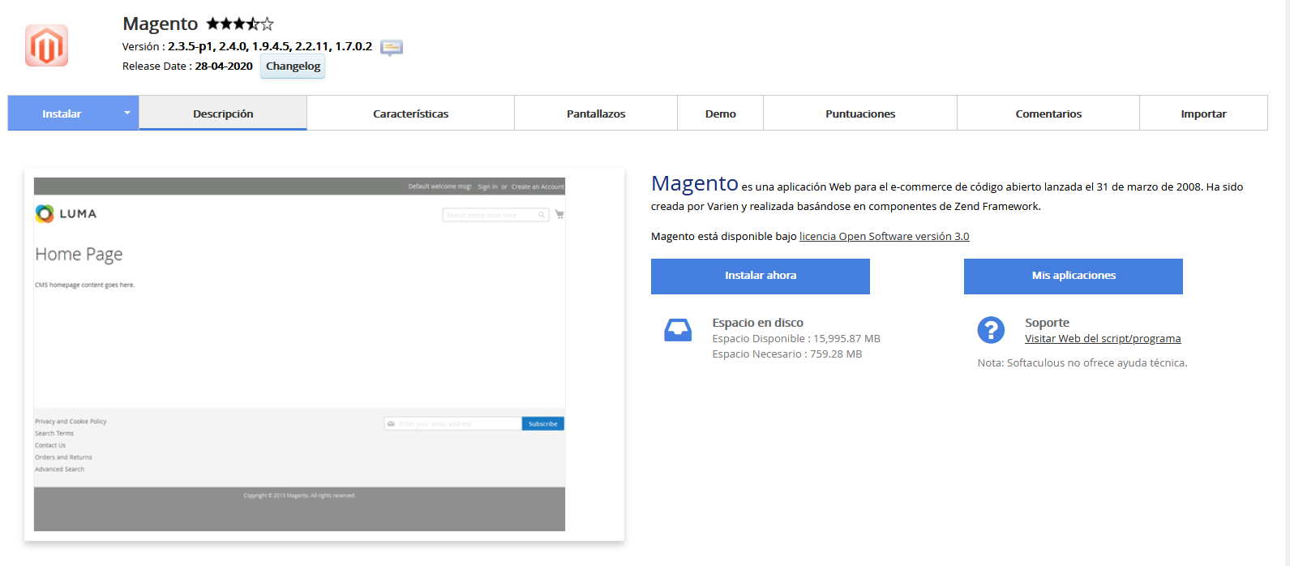Click the version list text 2.3.5-p1
The width and height of the screenshot is (1290, 566).
point(191,46)
